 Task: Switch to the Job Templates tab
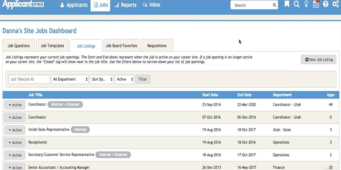(52, 46)
